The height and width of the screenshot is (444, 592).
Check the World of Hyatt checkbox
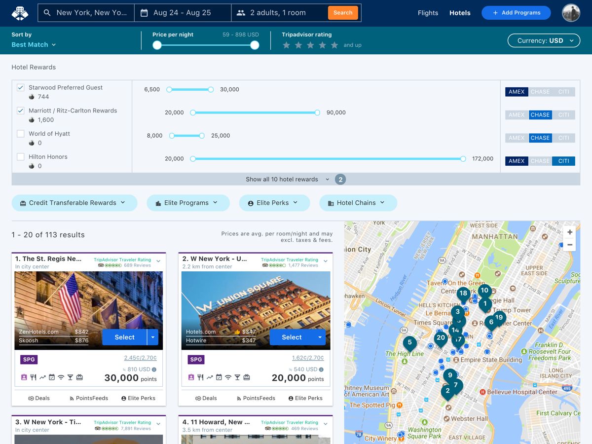21,134
